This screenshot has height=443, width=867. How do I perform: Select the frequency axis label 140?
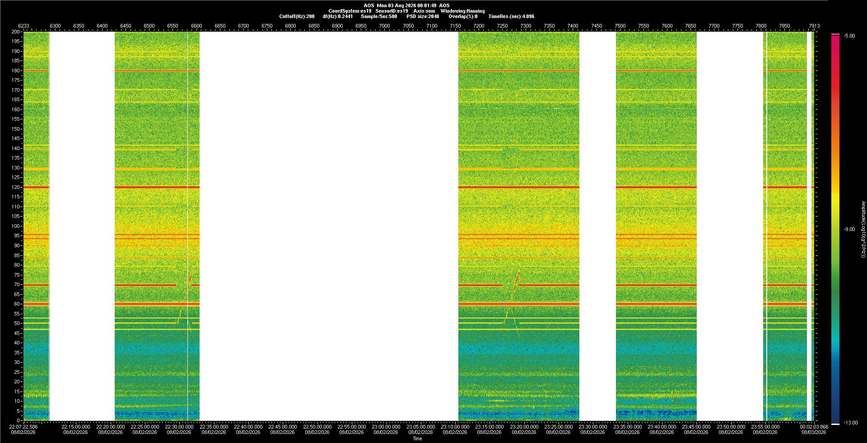point(16,148)
